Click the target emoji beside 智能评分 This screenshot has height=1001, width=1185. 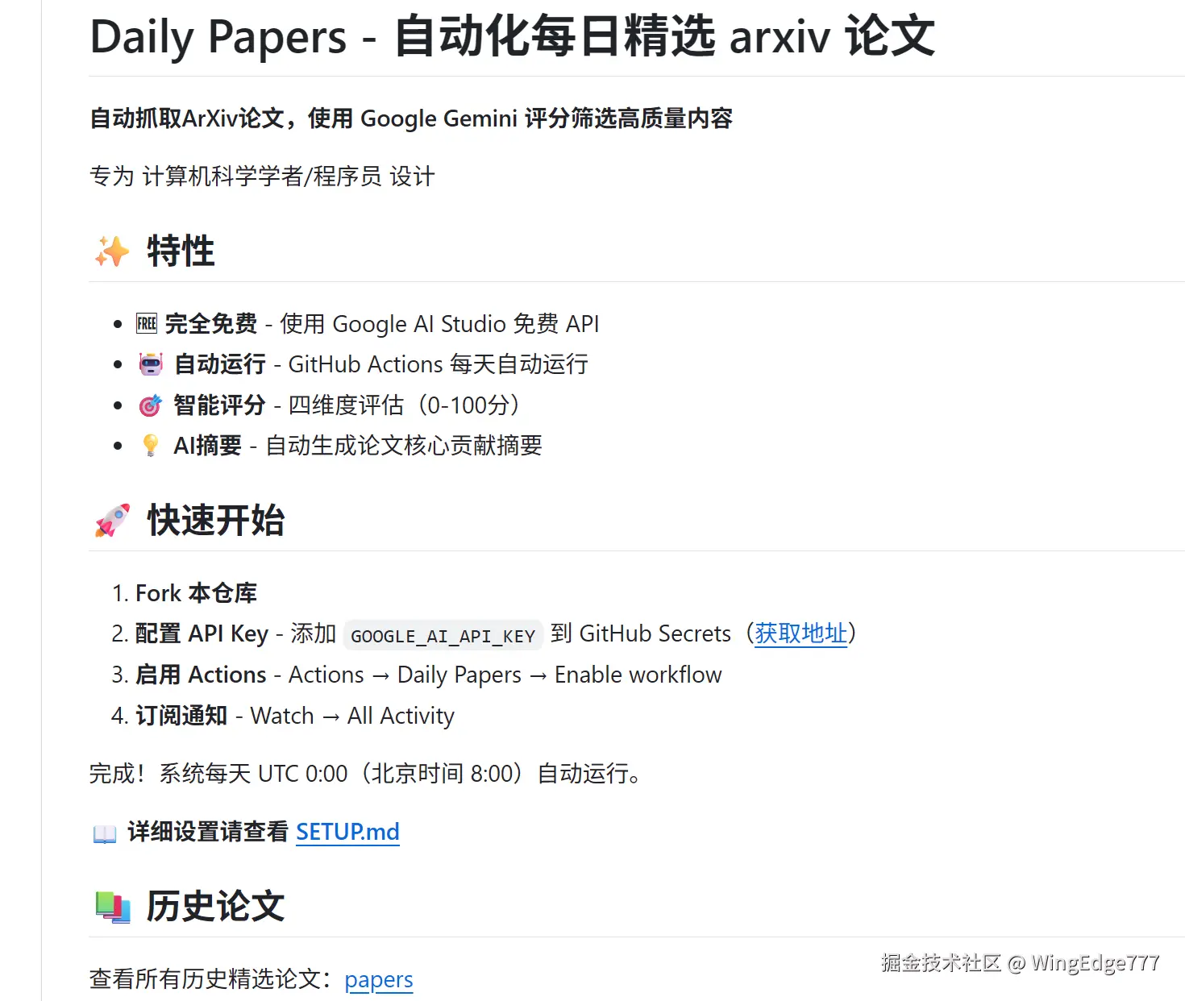[151, 405]
